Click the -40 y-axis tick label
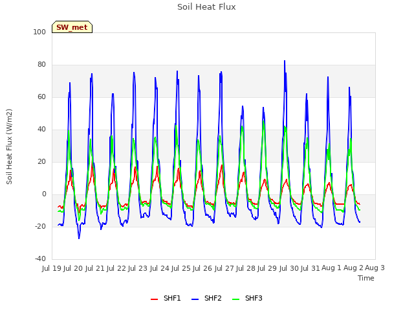This screenshot has height=311, width=414. click(40, 259)
